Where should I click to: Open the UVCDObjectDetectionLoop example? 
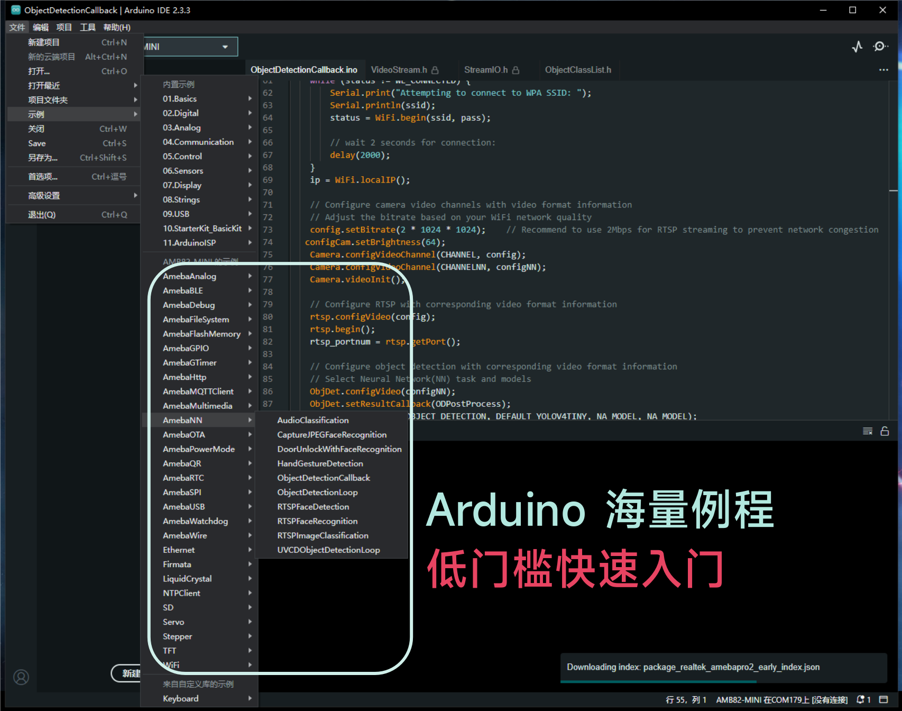pyautogui.click(x=332, y=550)
